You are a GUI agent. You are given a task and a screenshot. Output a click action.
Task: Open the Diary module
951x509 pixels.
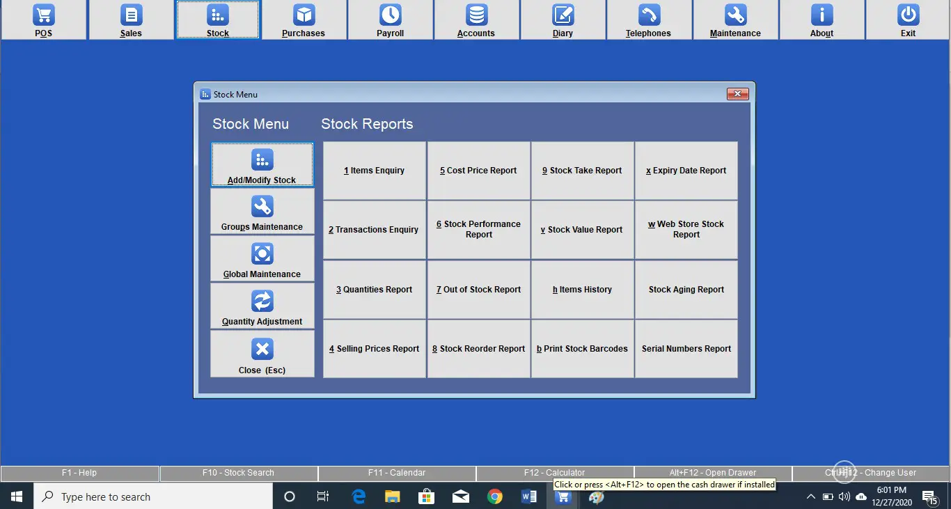click(563, 19)
